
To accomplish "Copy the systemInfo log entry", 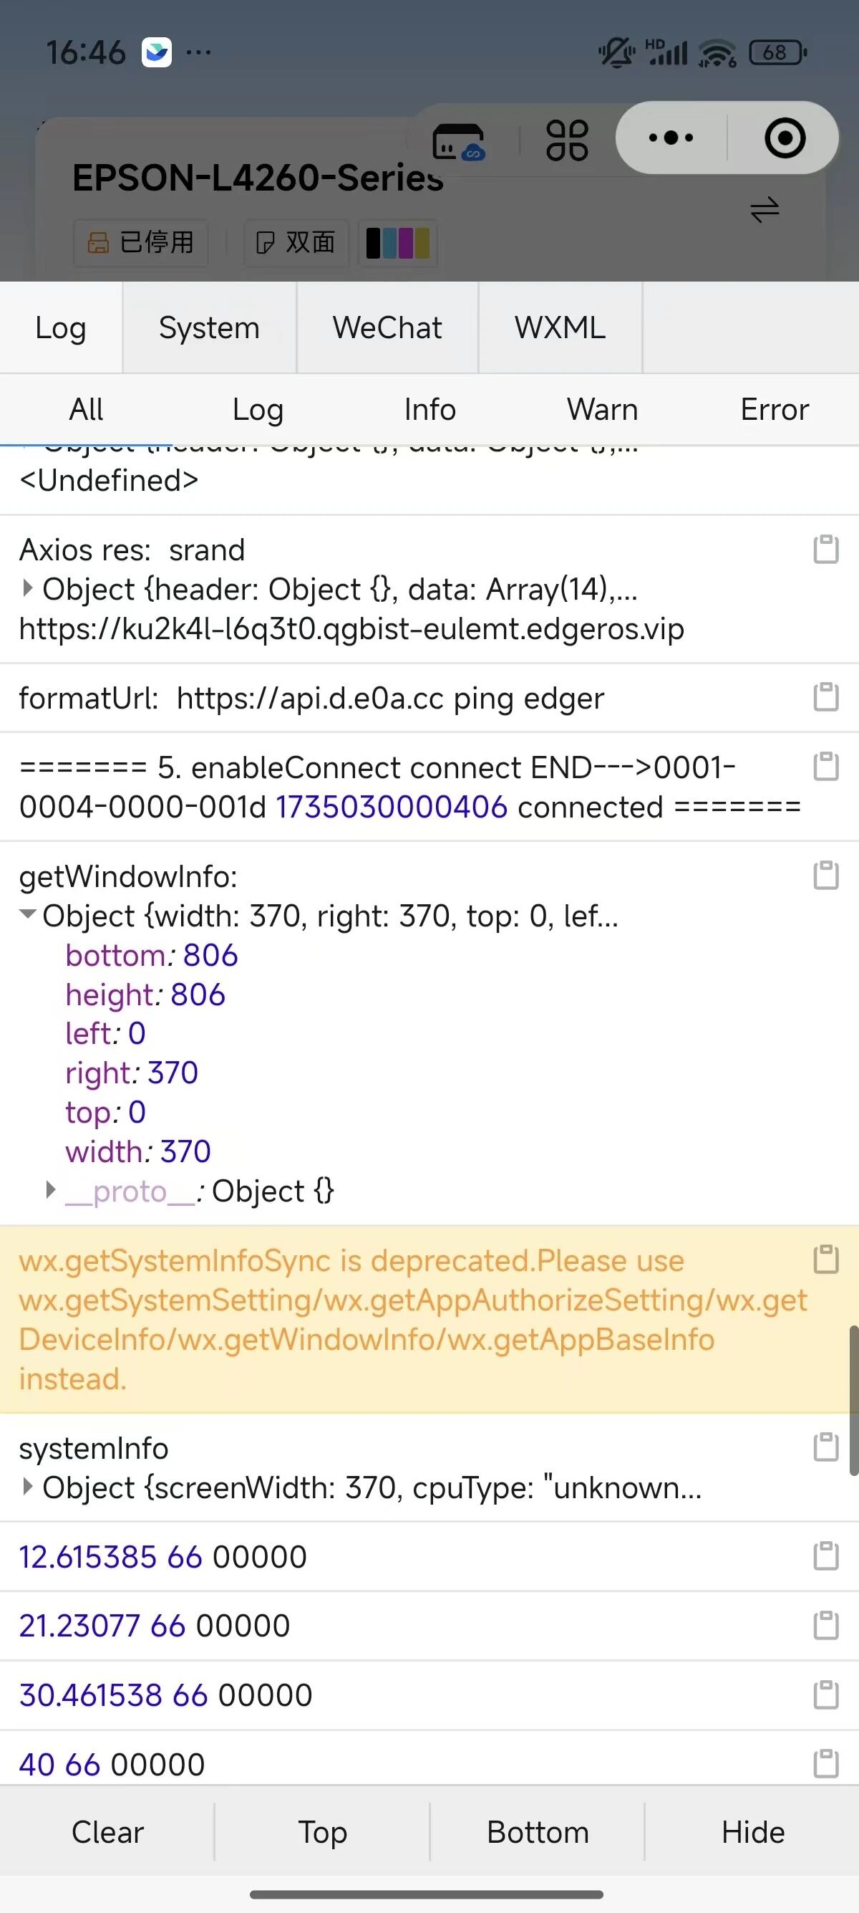I will (x=825, y=1447).
